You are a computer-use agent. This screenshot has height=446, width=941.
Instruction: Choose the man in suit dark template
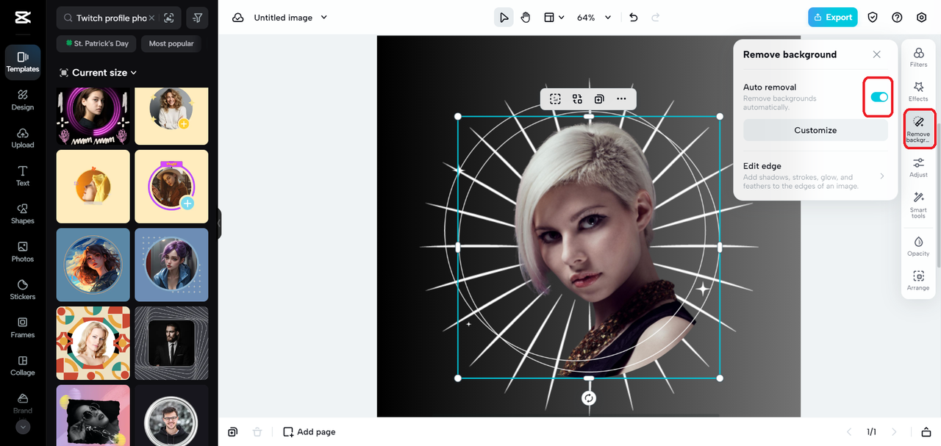[x=171, y=343]
